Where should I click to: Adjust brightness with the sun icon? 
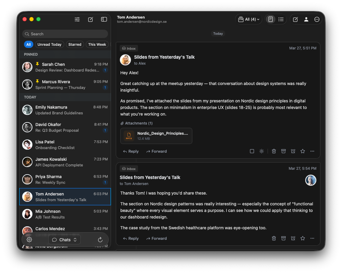261,151
